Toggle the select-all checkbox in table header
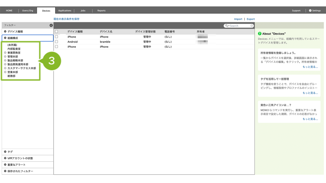This screenshot has width=326, height=183. [57, 32]
